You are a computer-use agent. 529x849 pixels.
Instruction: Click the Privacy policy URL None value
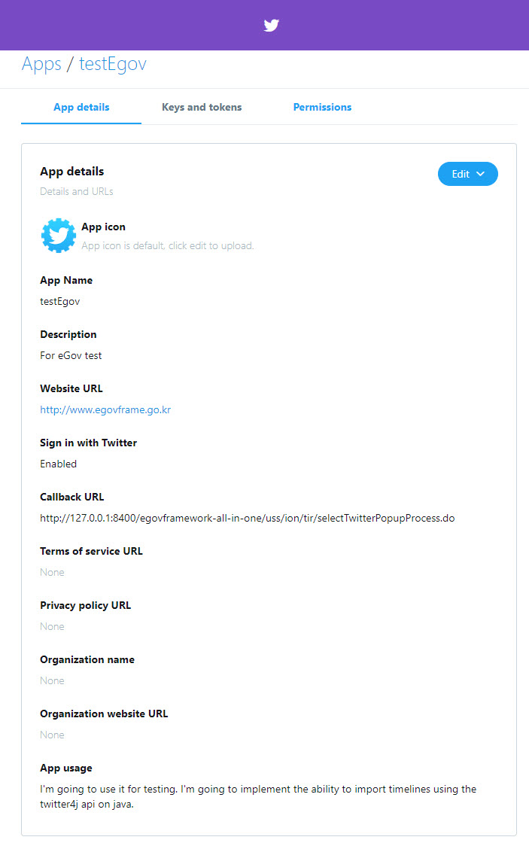[52, 626]
